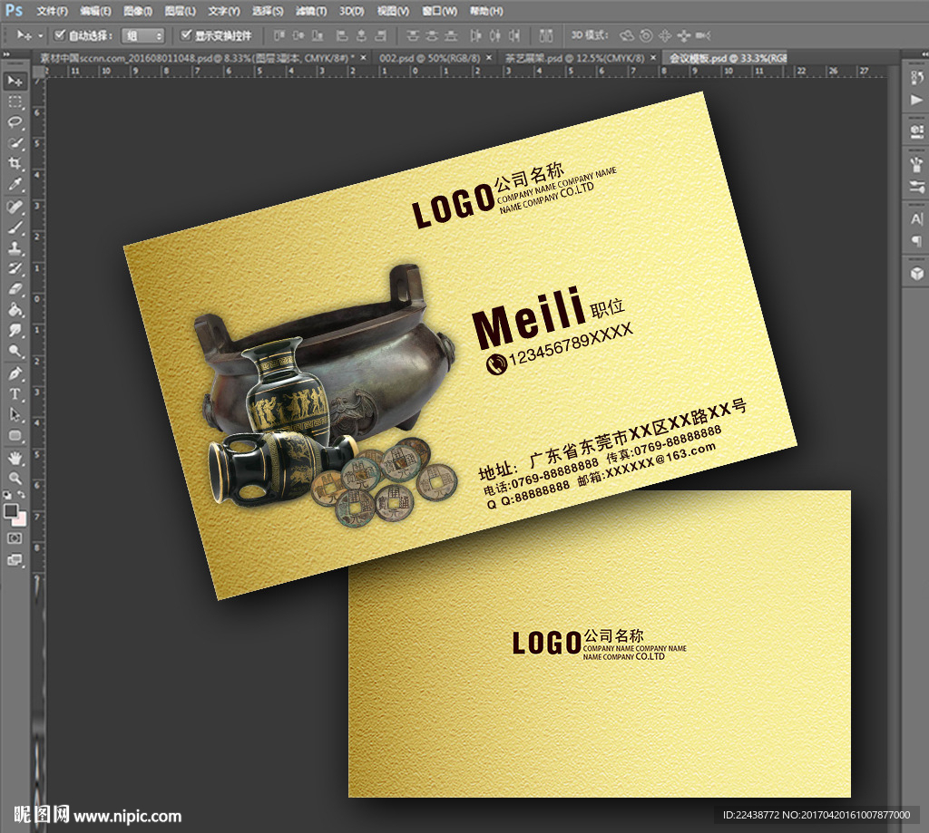Close the 002.psd document tab
Viewport: 929px width, 833px height.
tap(489, 58)
